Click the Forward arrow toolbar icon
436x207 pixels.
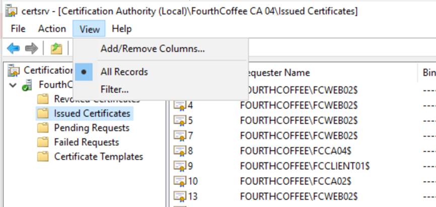point(31,48)
